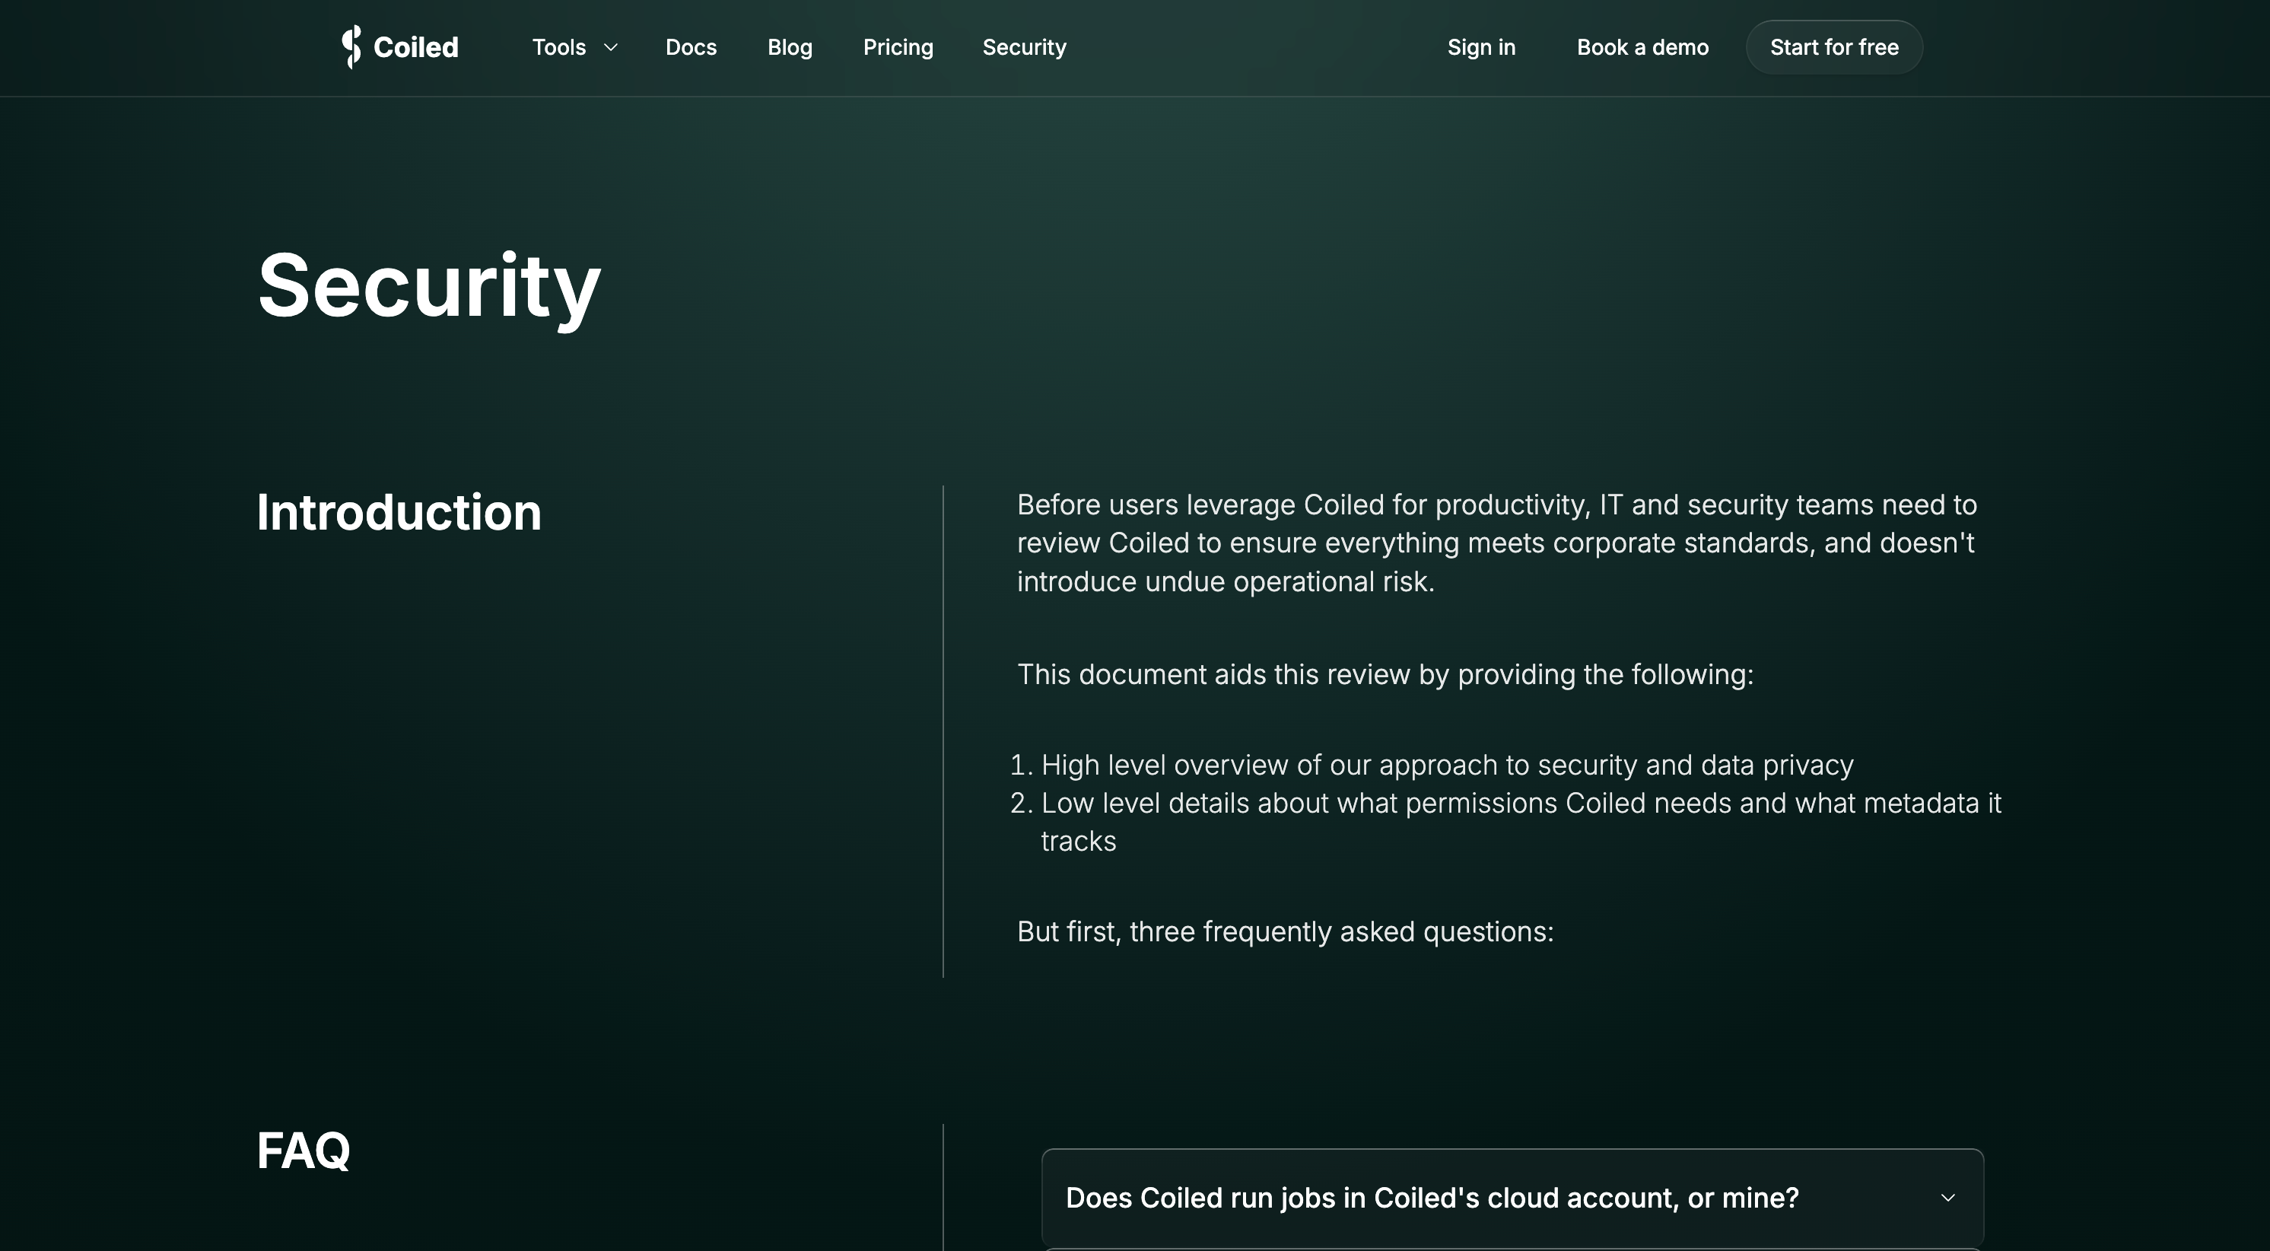This screenshot has width=2270, height=1251.
Task: Click "High level overview" list item
Action: 1447,766
